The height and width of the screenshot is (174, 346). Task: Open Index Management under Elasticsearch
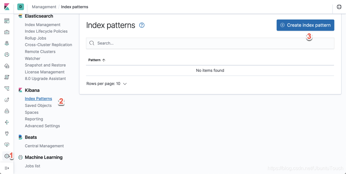coord(43,25)
